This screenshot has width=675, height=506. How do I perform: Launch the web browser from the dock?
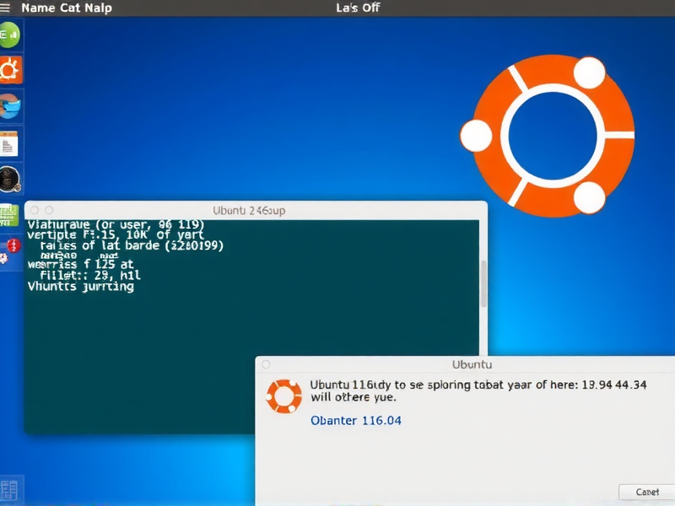tap(8, 106)
